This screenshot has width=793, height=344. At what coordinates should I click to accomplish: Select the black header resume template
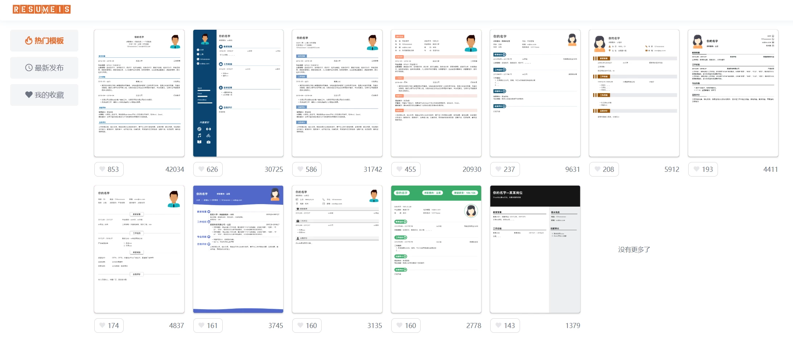[535, 249]
